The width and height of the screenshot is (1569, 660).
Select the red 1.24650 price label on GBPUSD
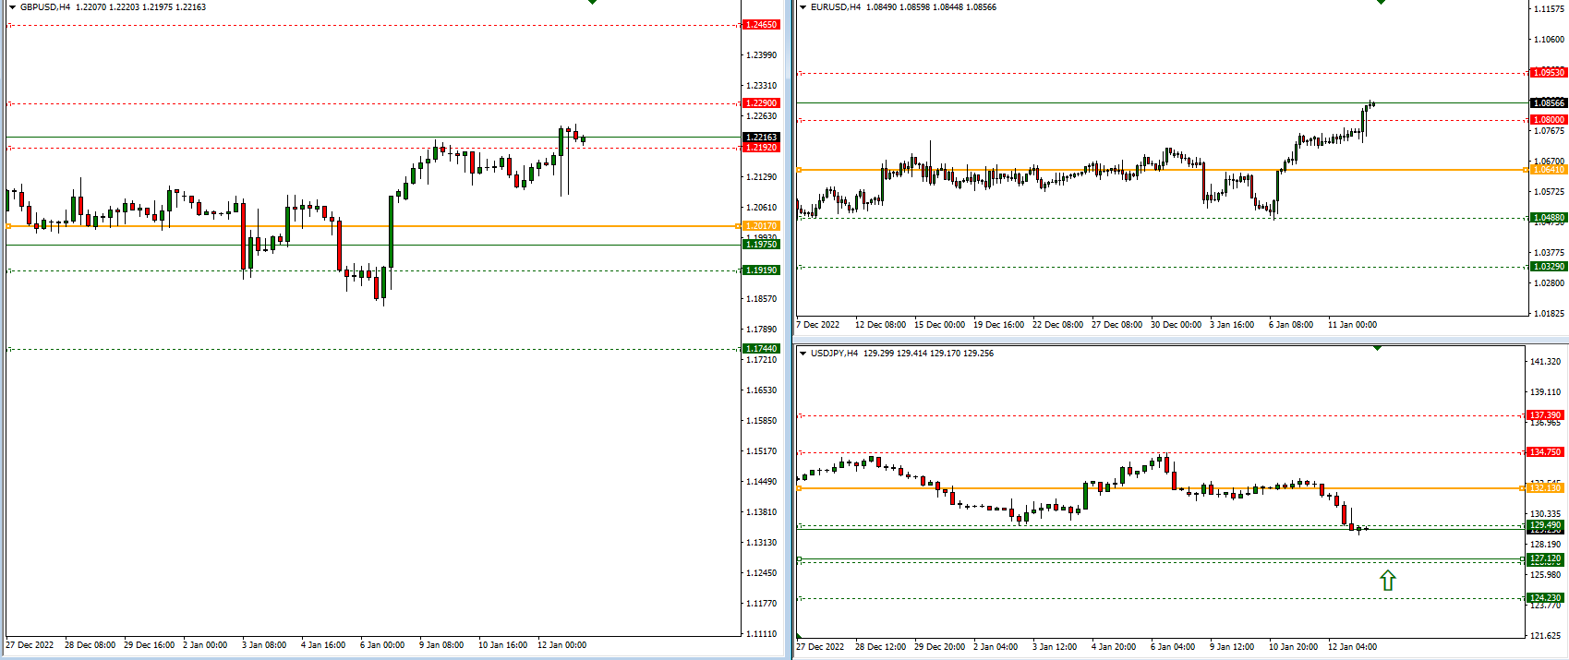pyautogui.click(x=762, y=25)
